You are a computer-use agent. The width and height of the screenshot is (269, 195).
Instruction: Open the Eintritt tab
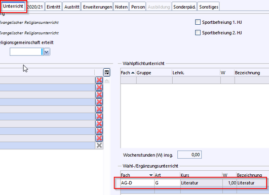coord(53,7)
